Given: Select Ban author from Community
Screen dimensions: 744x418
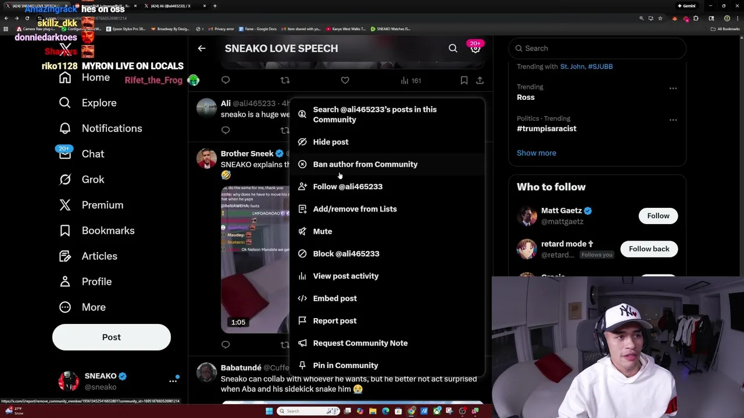Looking at the screenshot, I should coord(387,164).
